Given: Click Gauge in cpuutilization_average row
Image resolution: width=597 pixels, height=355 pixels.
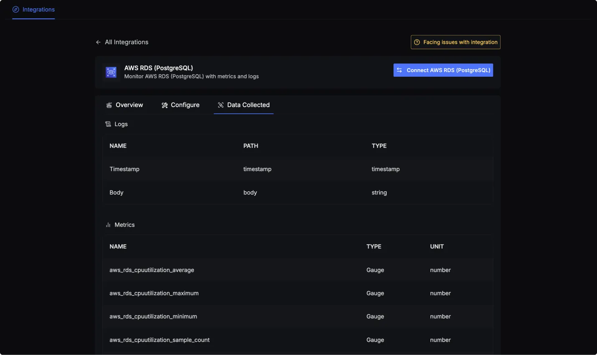Looking at the screenshot, I should (x=375, y=270).
